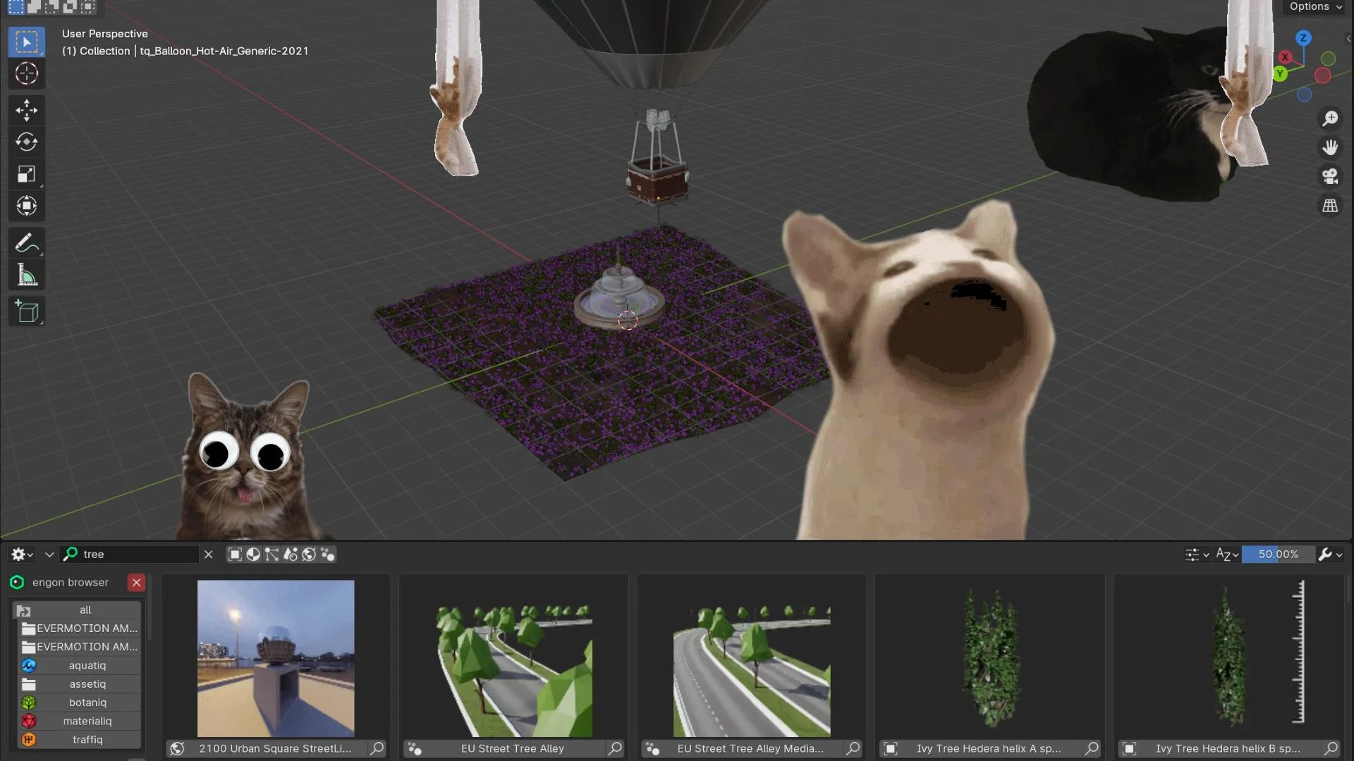The image size is (1354, 761).
Task: Activate the Select Box tool
Action: click(x=27, y=42)
